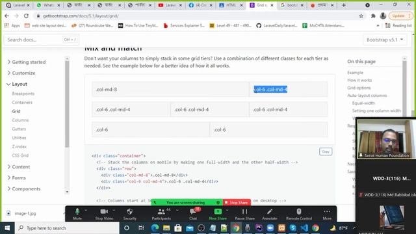416x234 pixels.
Task: Open the Columns docs page
Action: [x=20, y=120]
